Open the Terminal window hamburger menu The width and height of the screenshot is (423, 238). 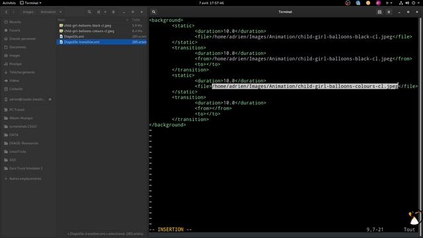tap(389, 12)
